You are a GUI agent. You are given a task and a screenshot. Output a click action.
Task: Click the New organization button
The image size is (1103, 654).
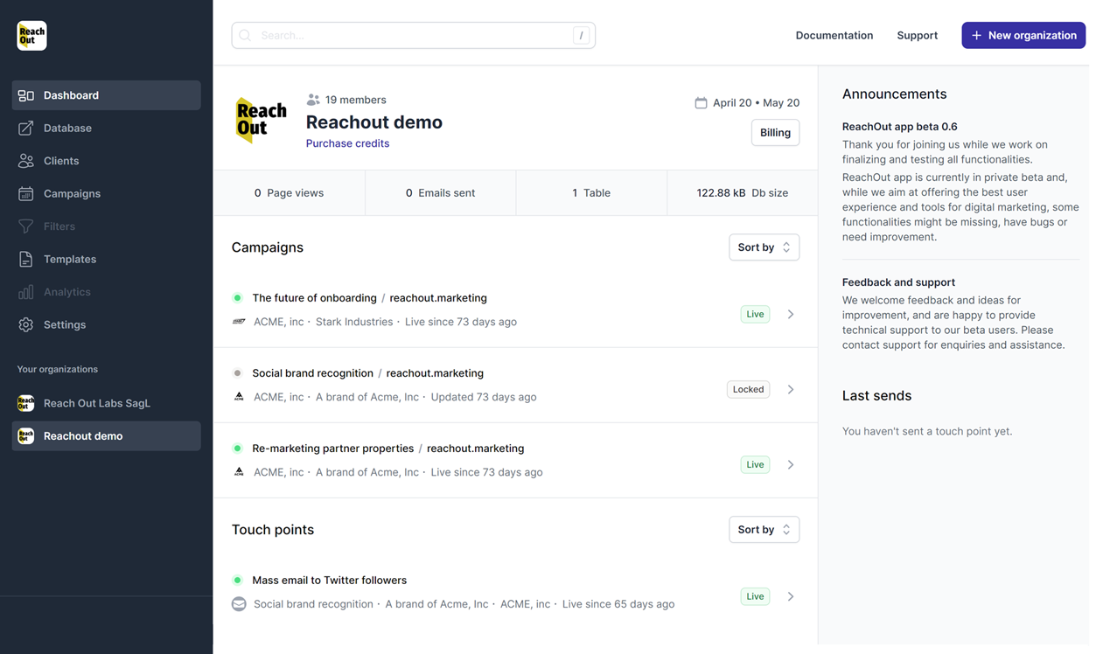1023,35
